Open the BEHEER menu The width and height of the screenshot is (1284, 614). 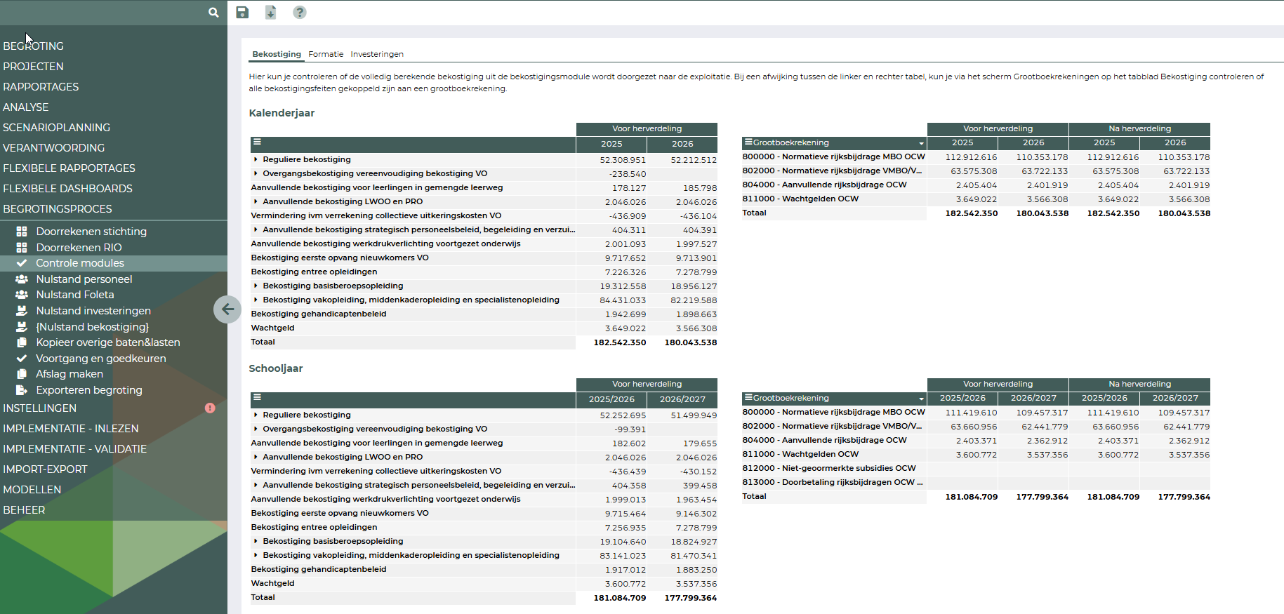(x=24, y=510)
